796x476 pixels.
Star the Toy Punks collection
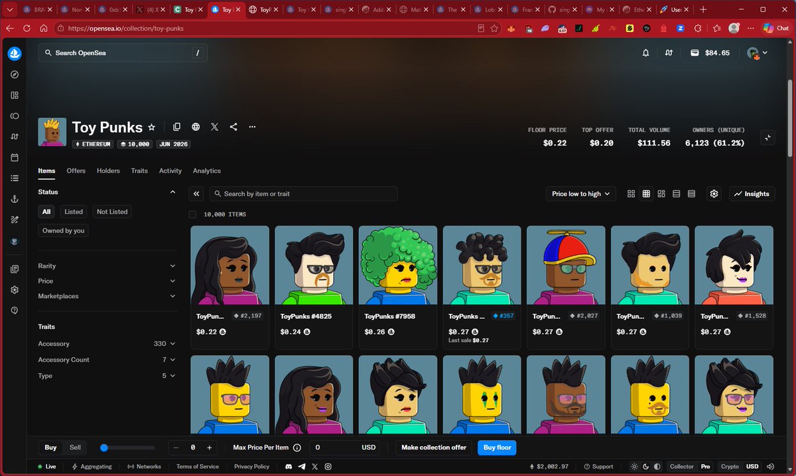pyautogui.click(x=151, y=127)
